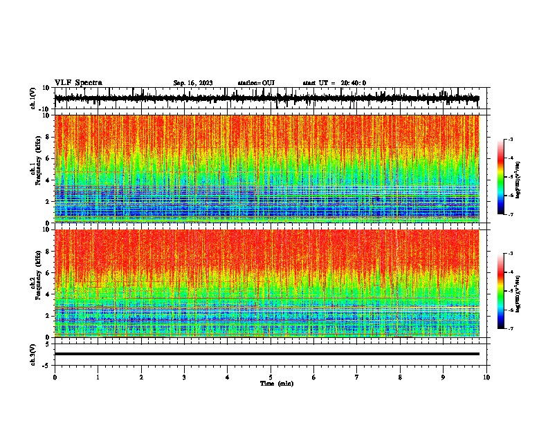Click the "ch.3(V)" axis label
The height and width of the screenshot is (423, 548).
coord(33,355)
